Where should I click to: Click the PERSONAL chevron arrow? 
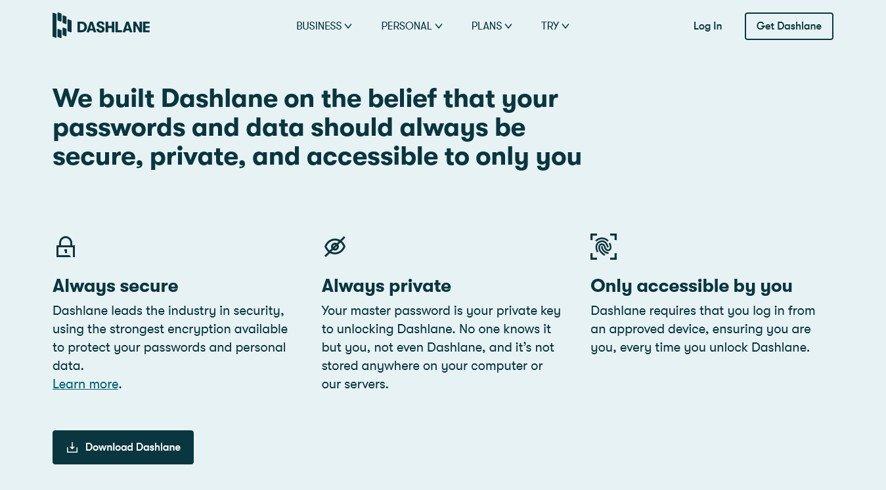coord(438,26)
